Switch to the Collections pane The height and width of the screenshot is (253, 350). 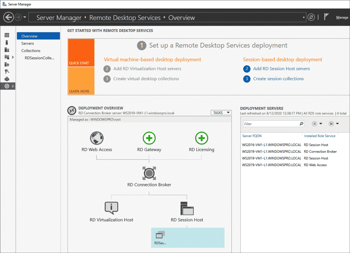coord(30,50)
